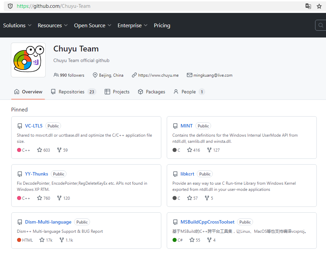Go to the People tab
326x259 pixels.
pyautogui.click(x=189, y=92)
